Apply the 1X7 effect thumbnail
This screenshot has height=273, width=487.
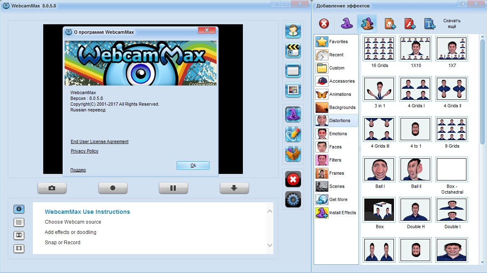point(452,49)
